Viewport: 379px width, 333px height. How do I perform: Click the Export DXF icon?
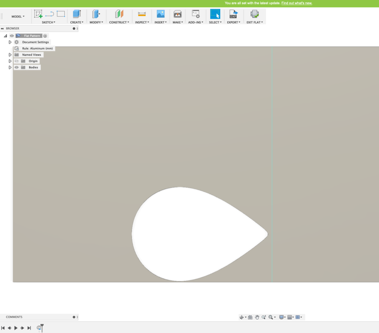pos(233,14)
